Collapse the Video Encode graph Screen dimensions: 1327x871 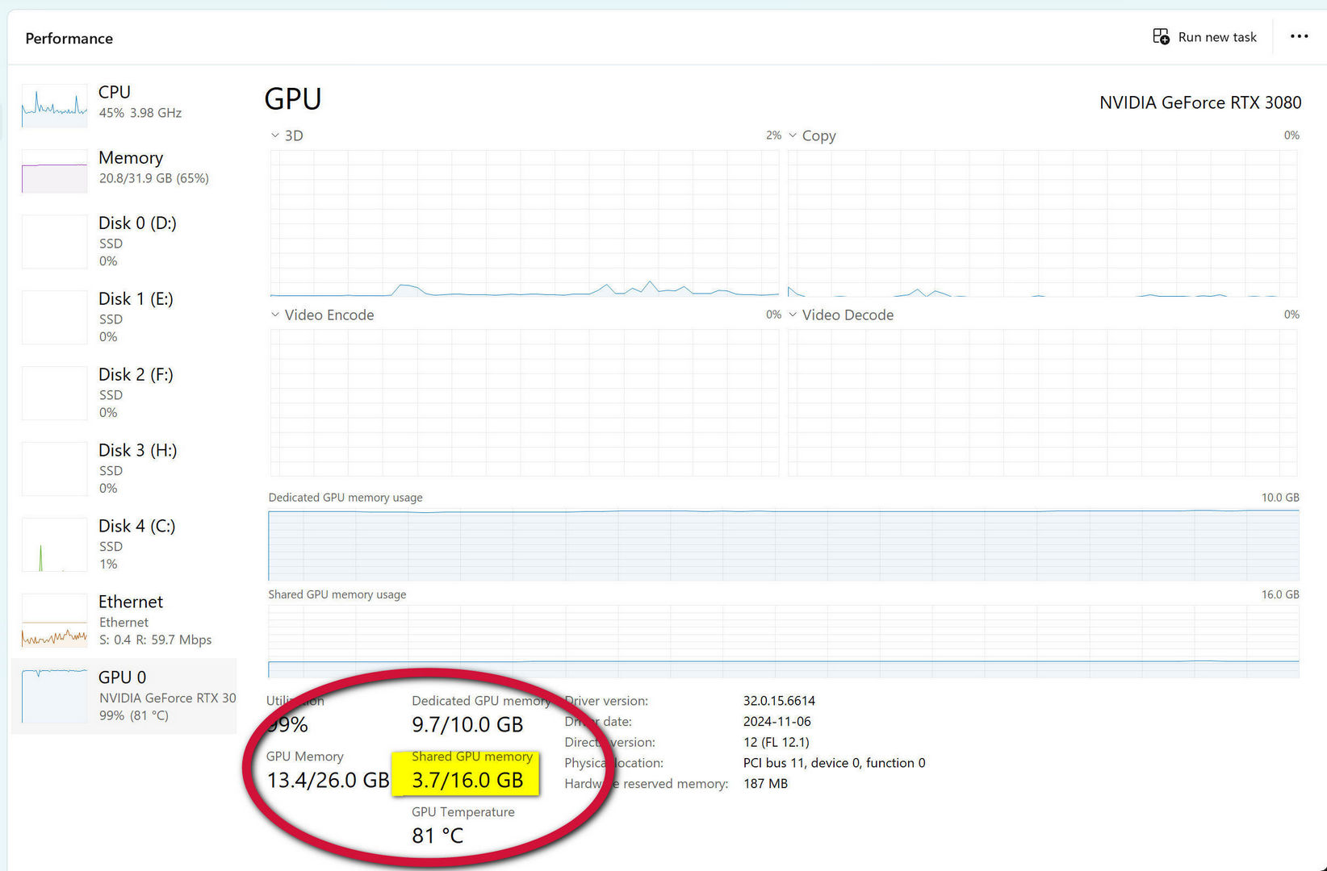(274, 315)
